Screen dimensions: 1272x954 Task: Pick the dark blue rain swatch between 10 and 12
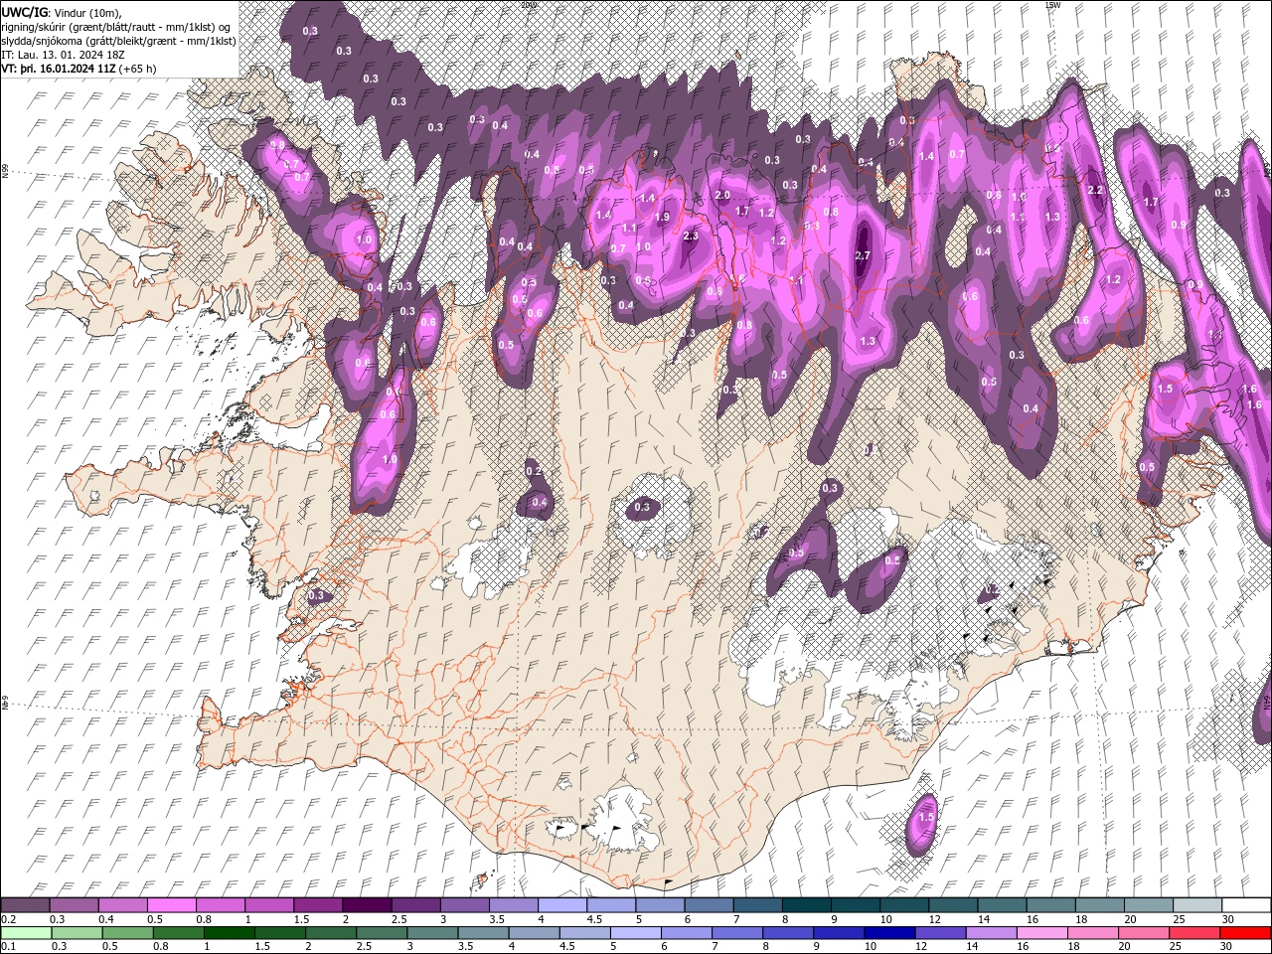pos(889,933)
